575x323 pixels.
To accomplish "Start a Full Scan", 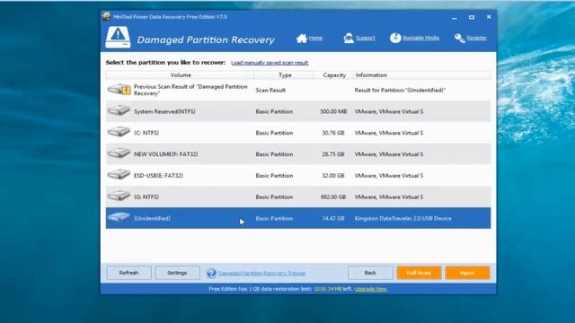I will 419,273.
